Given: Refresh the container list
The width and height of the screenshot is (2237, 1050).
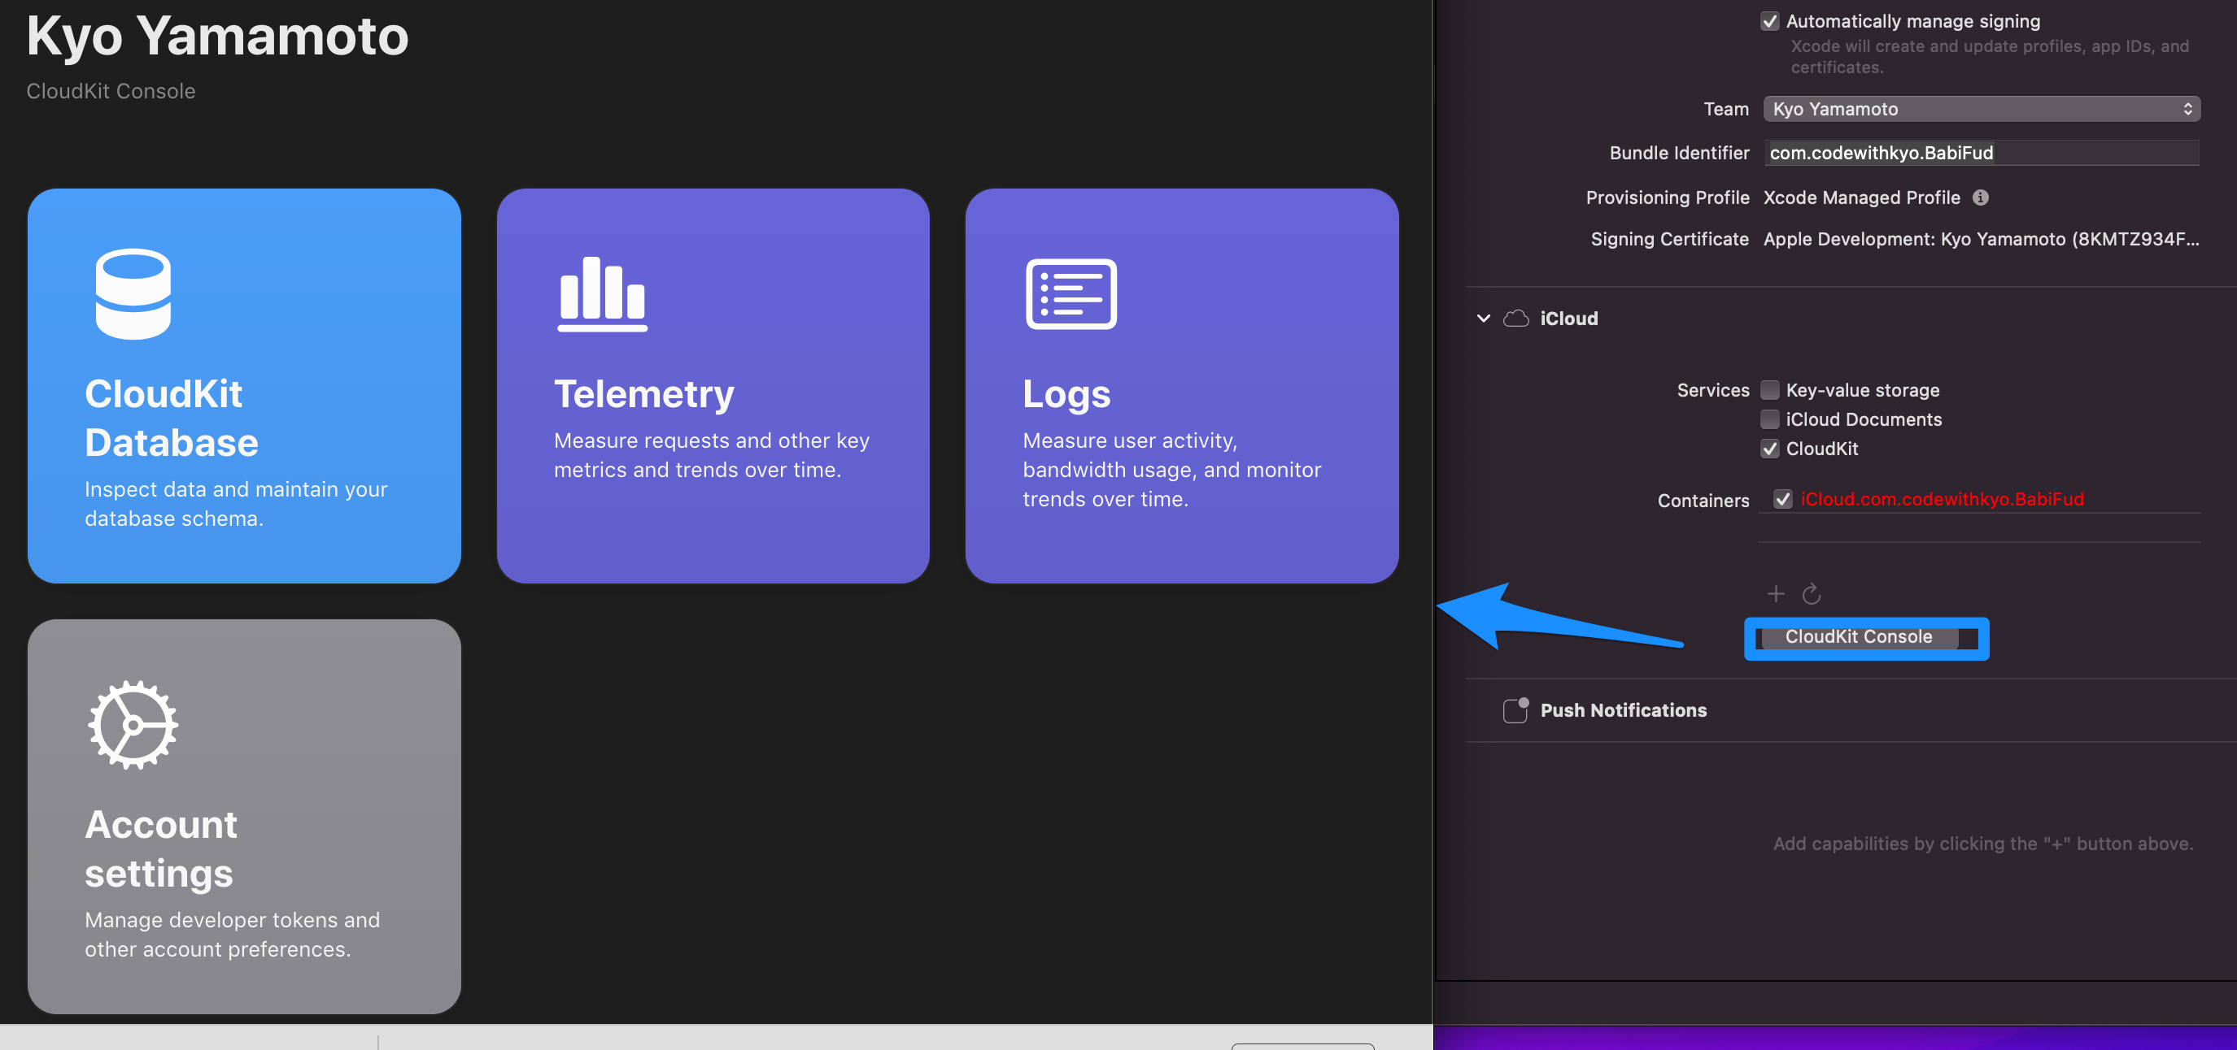Looking at the screenshot, I should click(x=1813, y=593).
